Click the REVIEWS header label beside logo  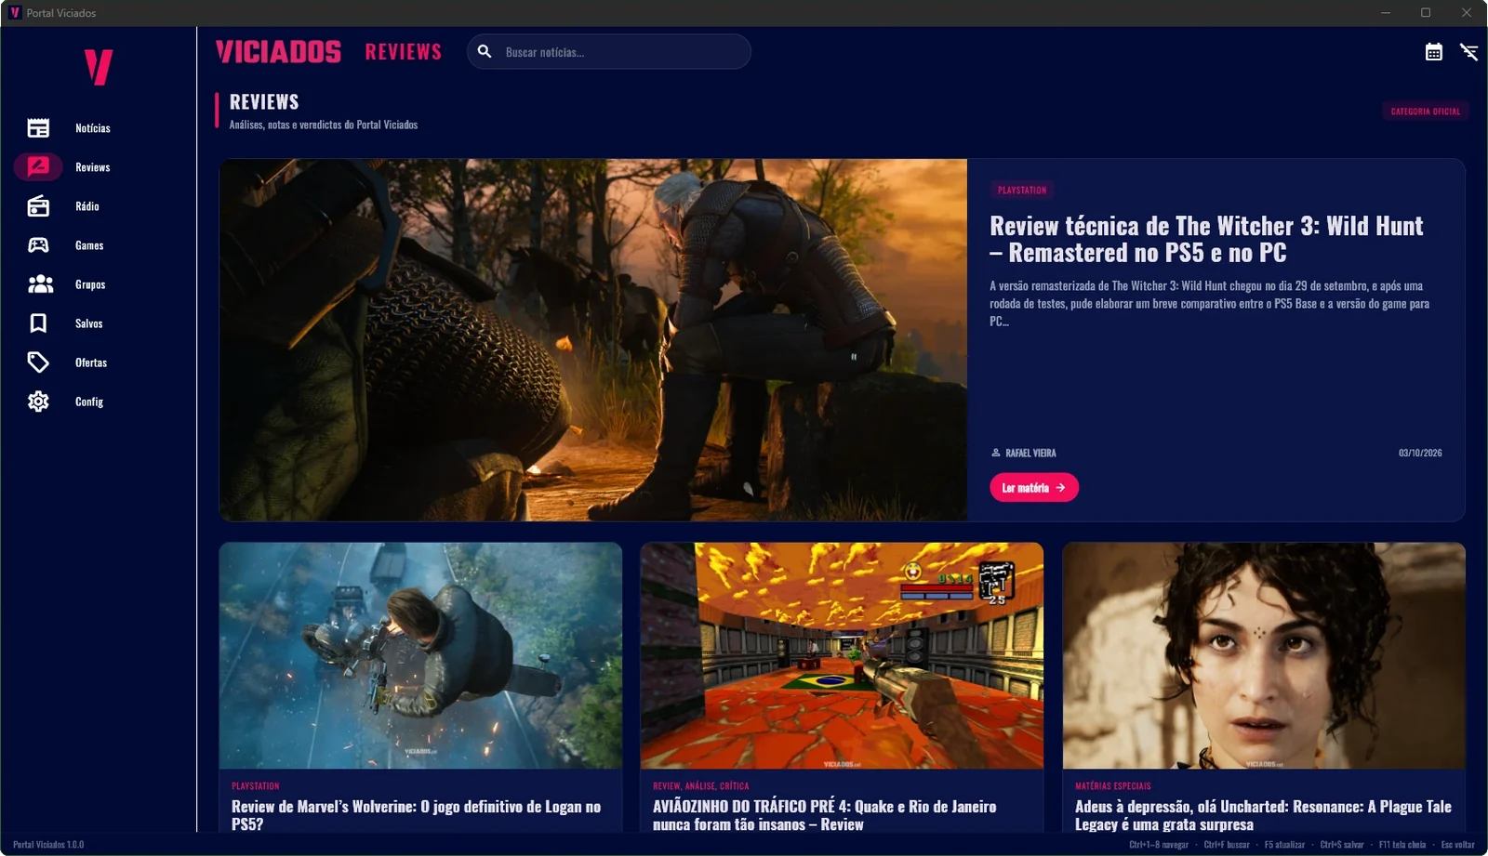[x=404, y=52]
